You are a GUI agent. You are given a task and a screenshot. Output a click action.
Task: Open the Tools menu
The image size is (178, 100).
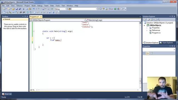pos(58,6)
